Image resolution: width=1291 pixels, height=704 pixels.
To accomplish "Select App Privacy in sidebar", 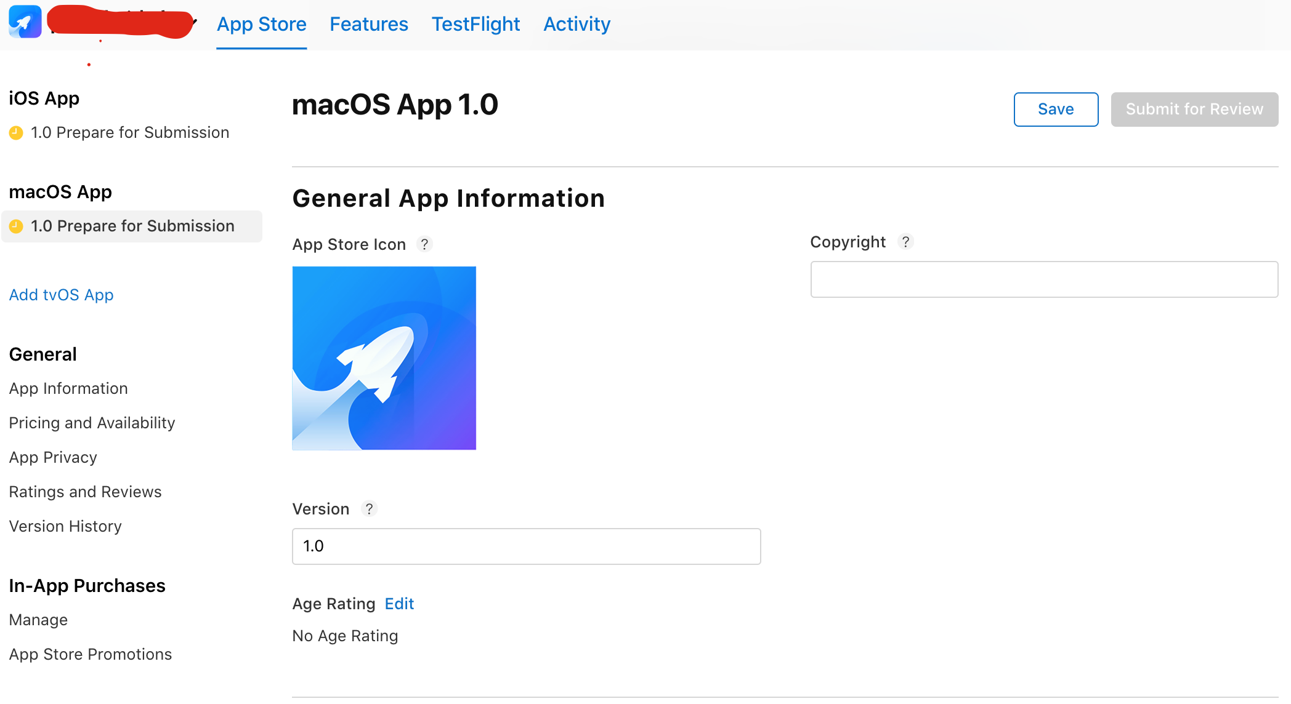I will (x=53, y=457).
